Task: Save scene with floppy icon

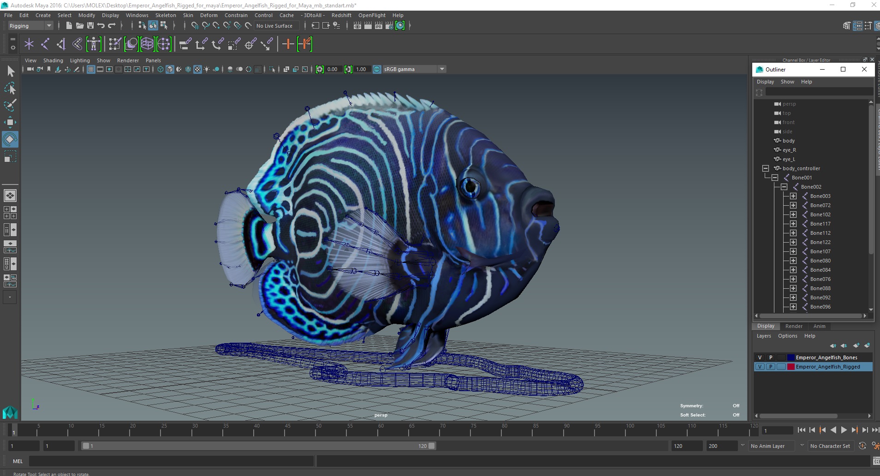Action: click(90, 26)
